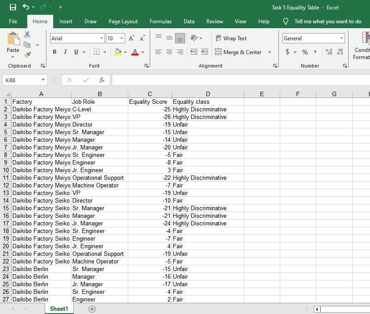Image resolution: width=370 pixels, height=314 pixels.
Task: Click the Decrease Indent icon
Action: 194,52
